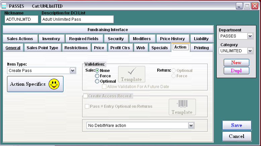Viewport: 261px width, 146px height.
Task: Click the Action Specifics button label
Action: [28, 84]
